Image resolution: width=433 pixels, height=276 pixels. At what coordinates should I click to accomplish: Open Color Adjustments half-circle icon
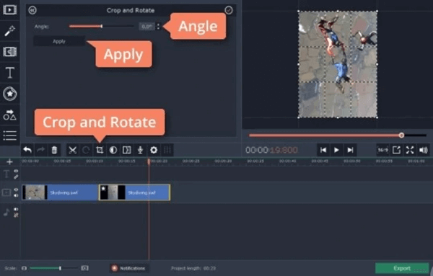(113, 150)
